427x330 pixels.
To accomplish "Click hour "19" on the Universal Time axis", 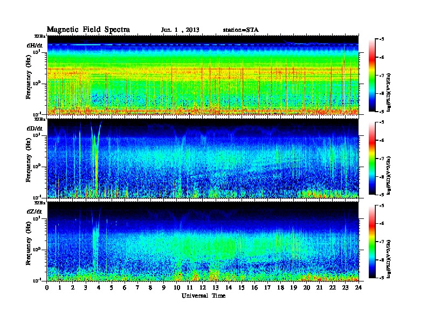I will (293, 288).
